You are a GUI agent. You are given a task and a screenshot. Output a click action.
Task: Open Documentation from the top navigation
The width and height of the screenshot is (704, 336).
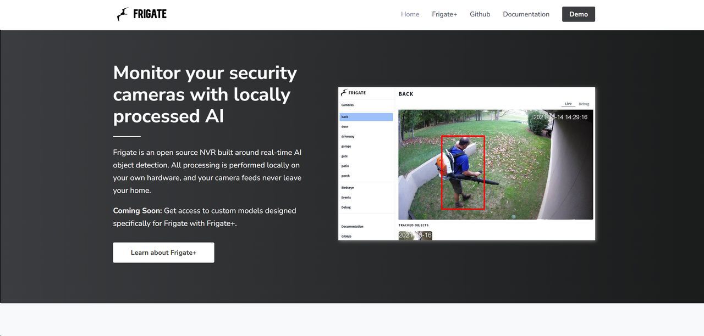tap(526, 14)
